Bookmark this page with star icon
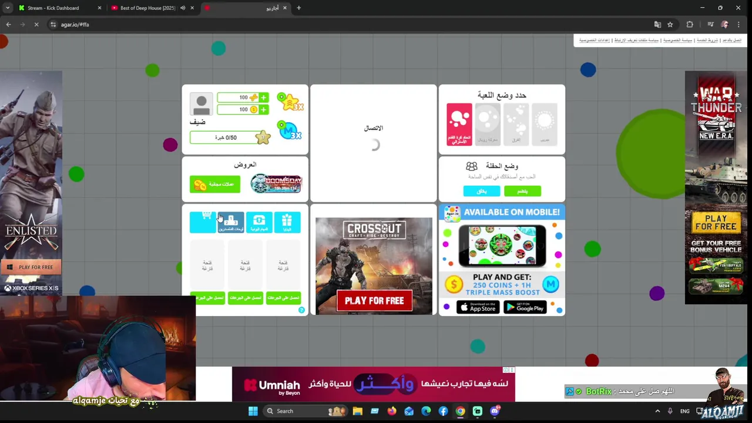 pyautogui.click(x=670, y=25)
